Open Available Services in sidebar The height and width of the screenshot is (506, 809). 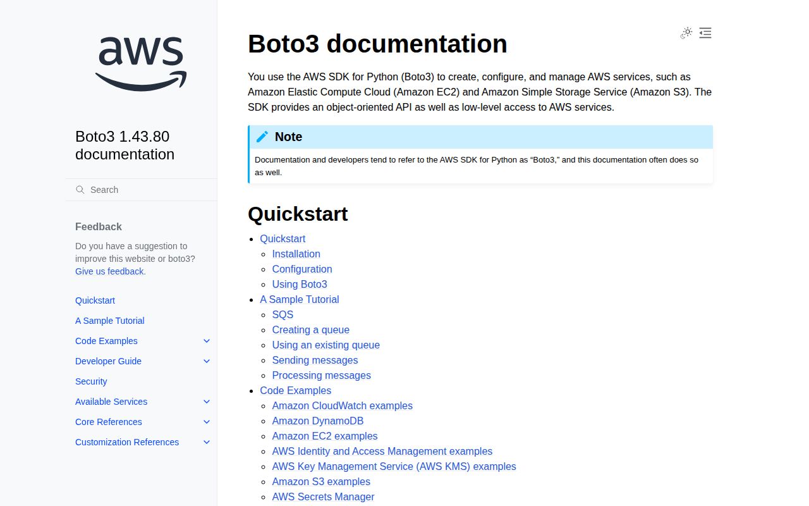click(111, 402)
